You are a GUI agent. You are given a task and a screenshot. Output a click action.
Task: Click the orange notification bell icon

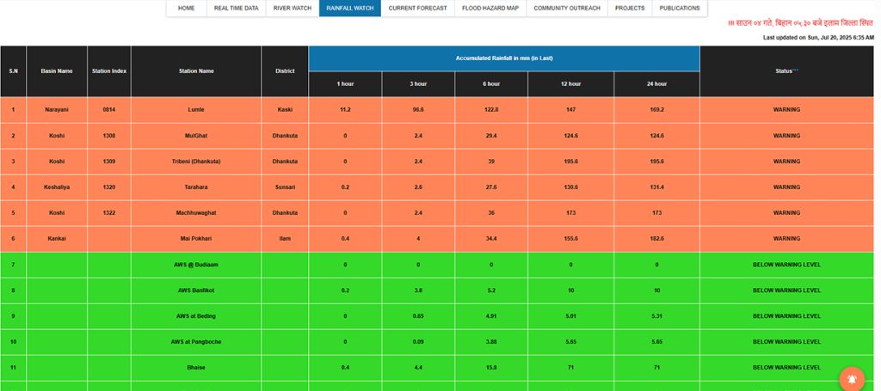tap(852, 378)
